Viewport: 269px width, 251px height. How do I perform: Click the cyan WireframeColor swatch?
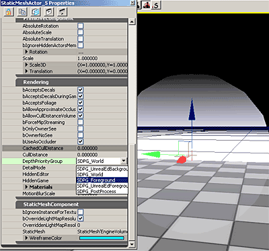pos(102,238)
